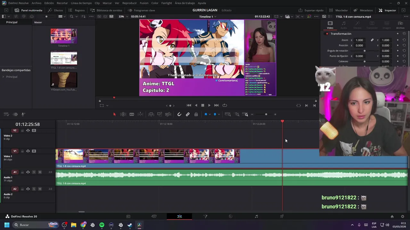Open media pool sort order dropdown
This screenshot has height=230, width=410.
pos(83,16)
